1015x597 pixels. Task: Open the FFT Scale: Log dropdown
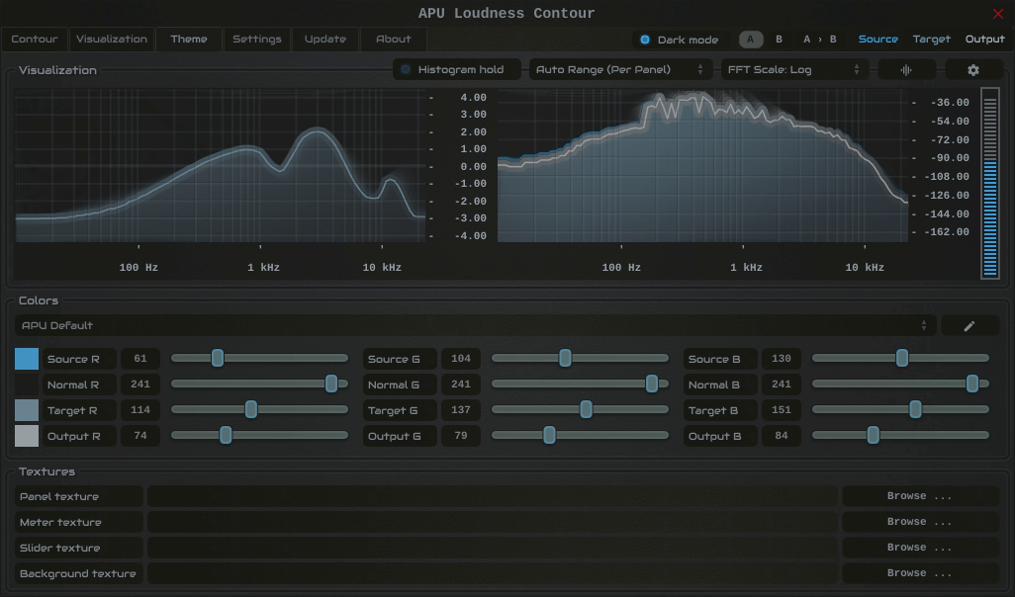click(x=793, y=70)
